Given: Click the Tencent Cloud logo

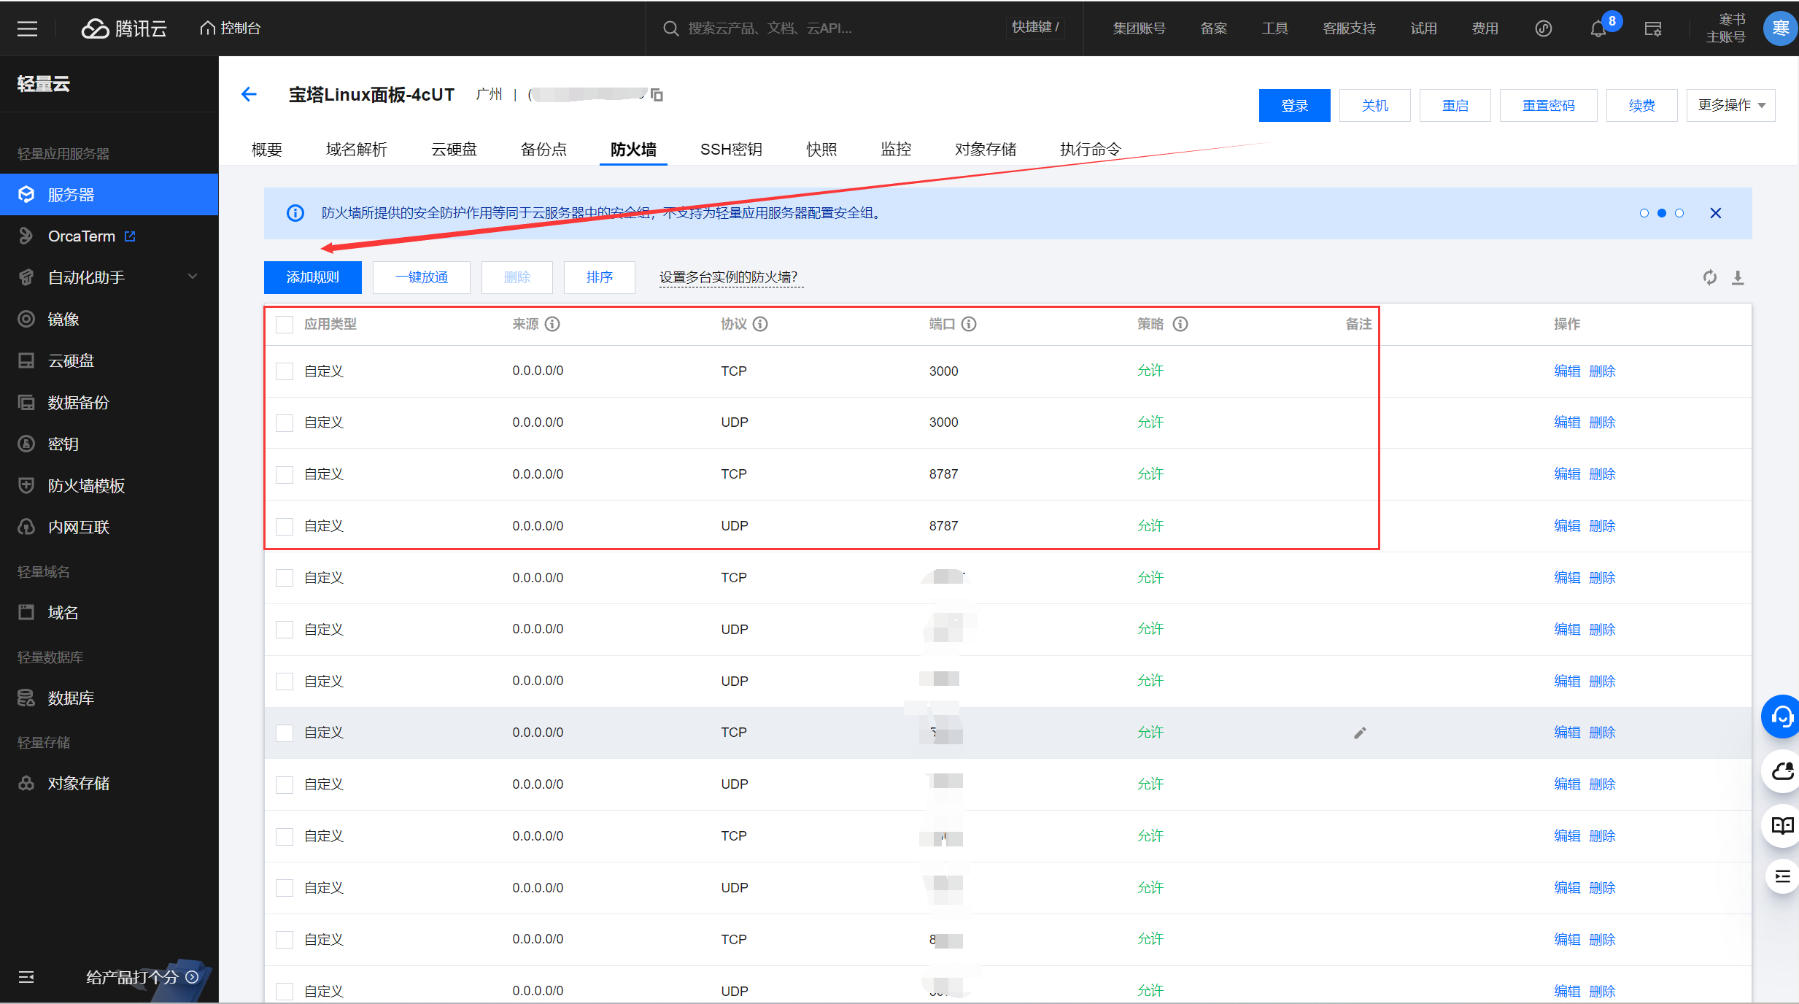Looking at the screenshot, I should pos(124,28).
